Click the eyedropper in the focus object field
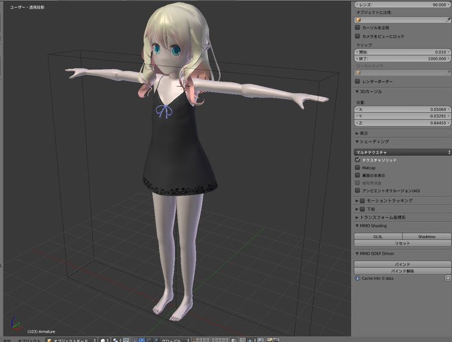This screenshot has height=342, width=452. [447, 19]
